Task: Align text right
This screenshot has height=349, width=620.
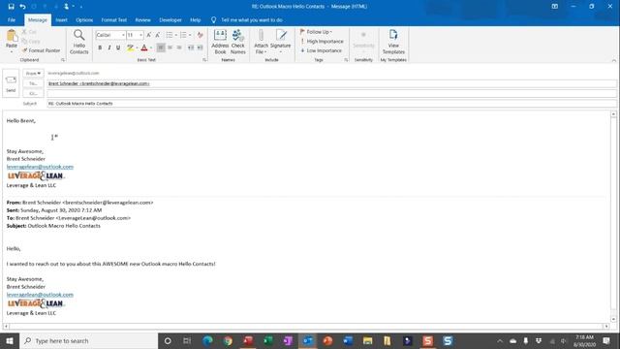Action: 179,48
